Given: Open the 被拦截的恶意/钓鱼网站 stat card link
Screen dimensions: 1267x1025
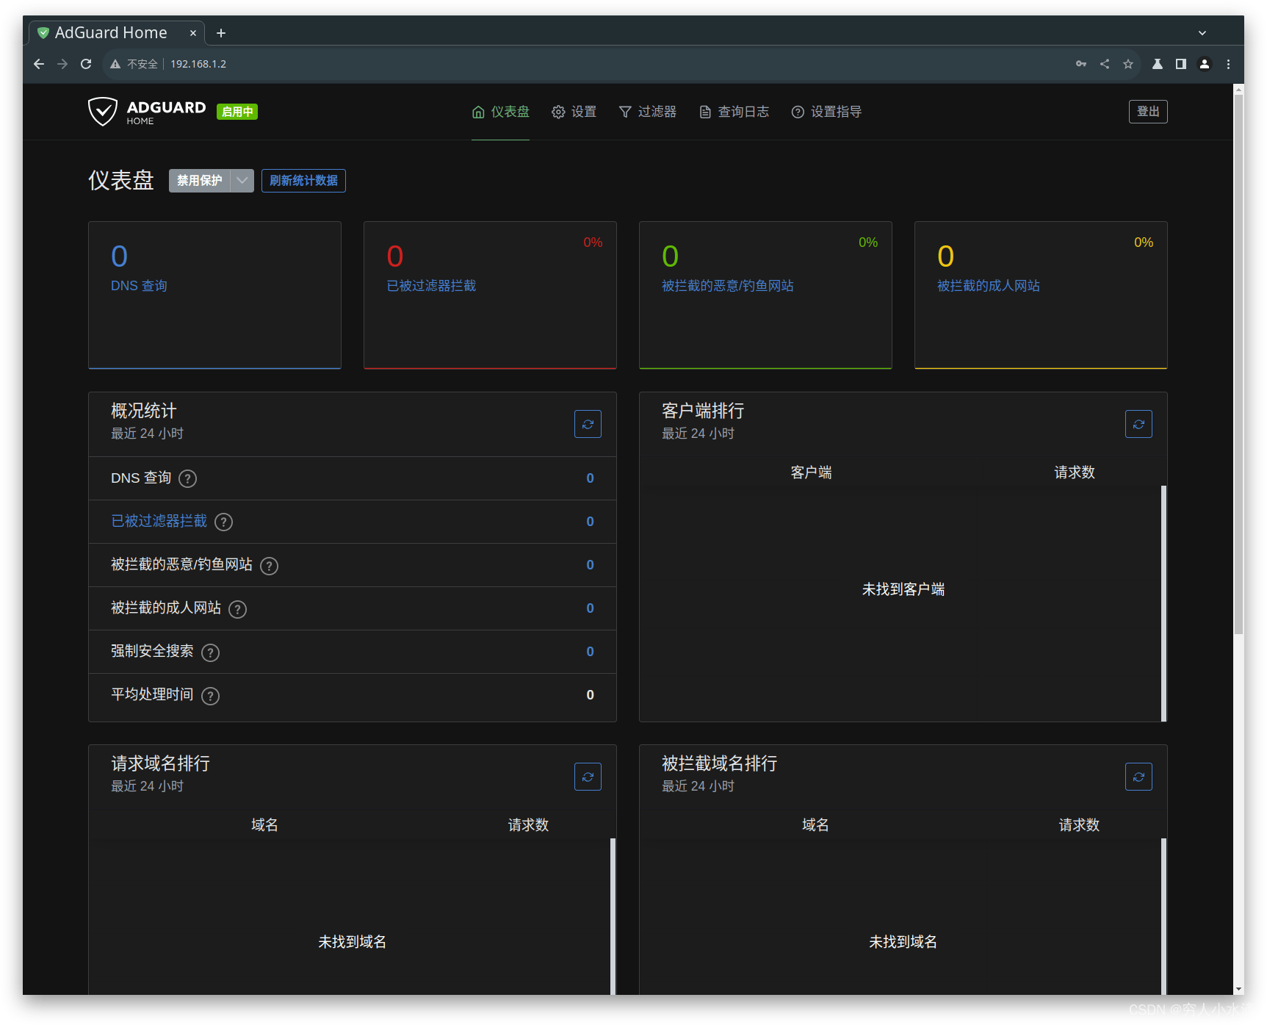Looking at the screenshot, I should 727,286.
